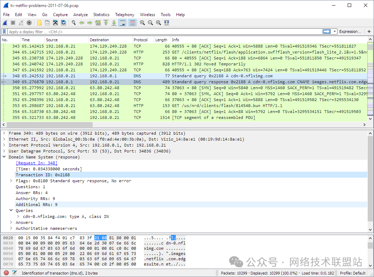Screen dimensions: 374x277
Task: Open the Analyze menu
Action: [80, 15]
